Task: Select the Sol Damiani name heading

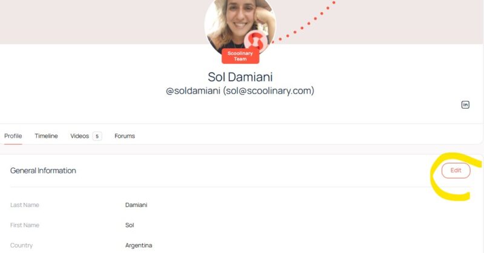Action: (x=240, y=77)
